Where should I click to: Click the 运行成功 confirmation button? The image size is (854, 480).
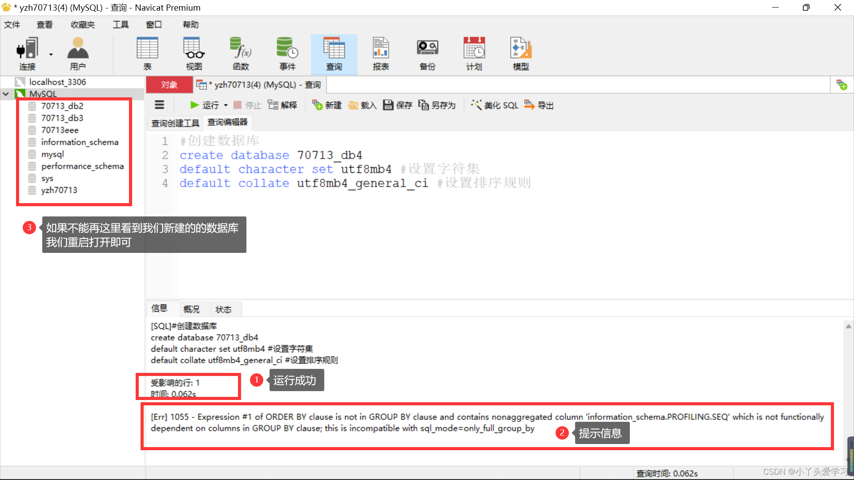294,380
